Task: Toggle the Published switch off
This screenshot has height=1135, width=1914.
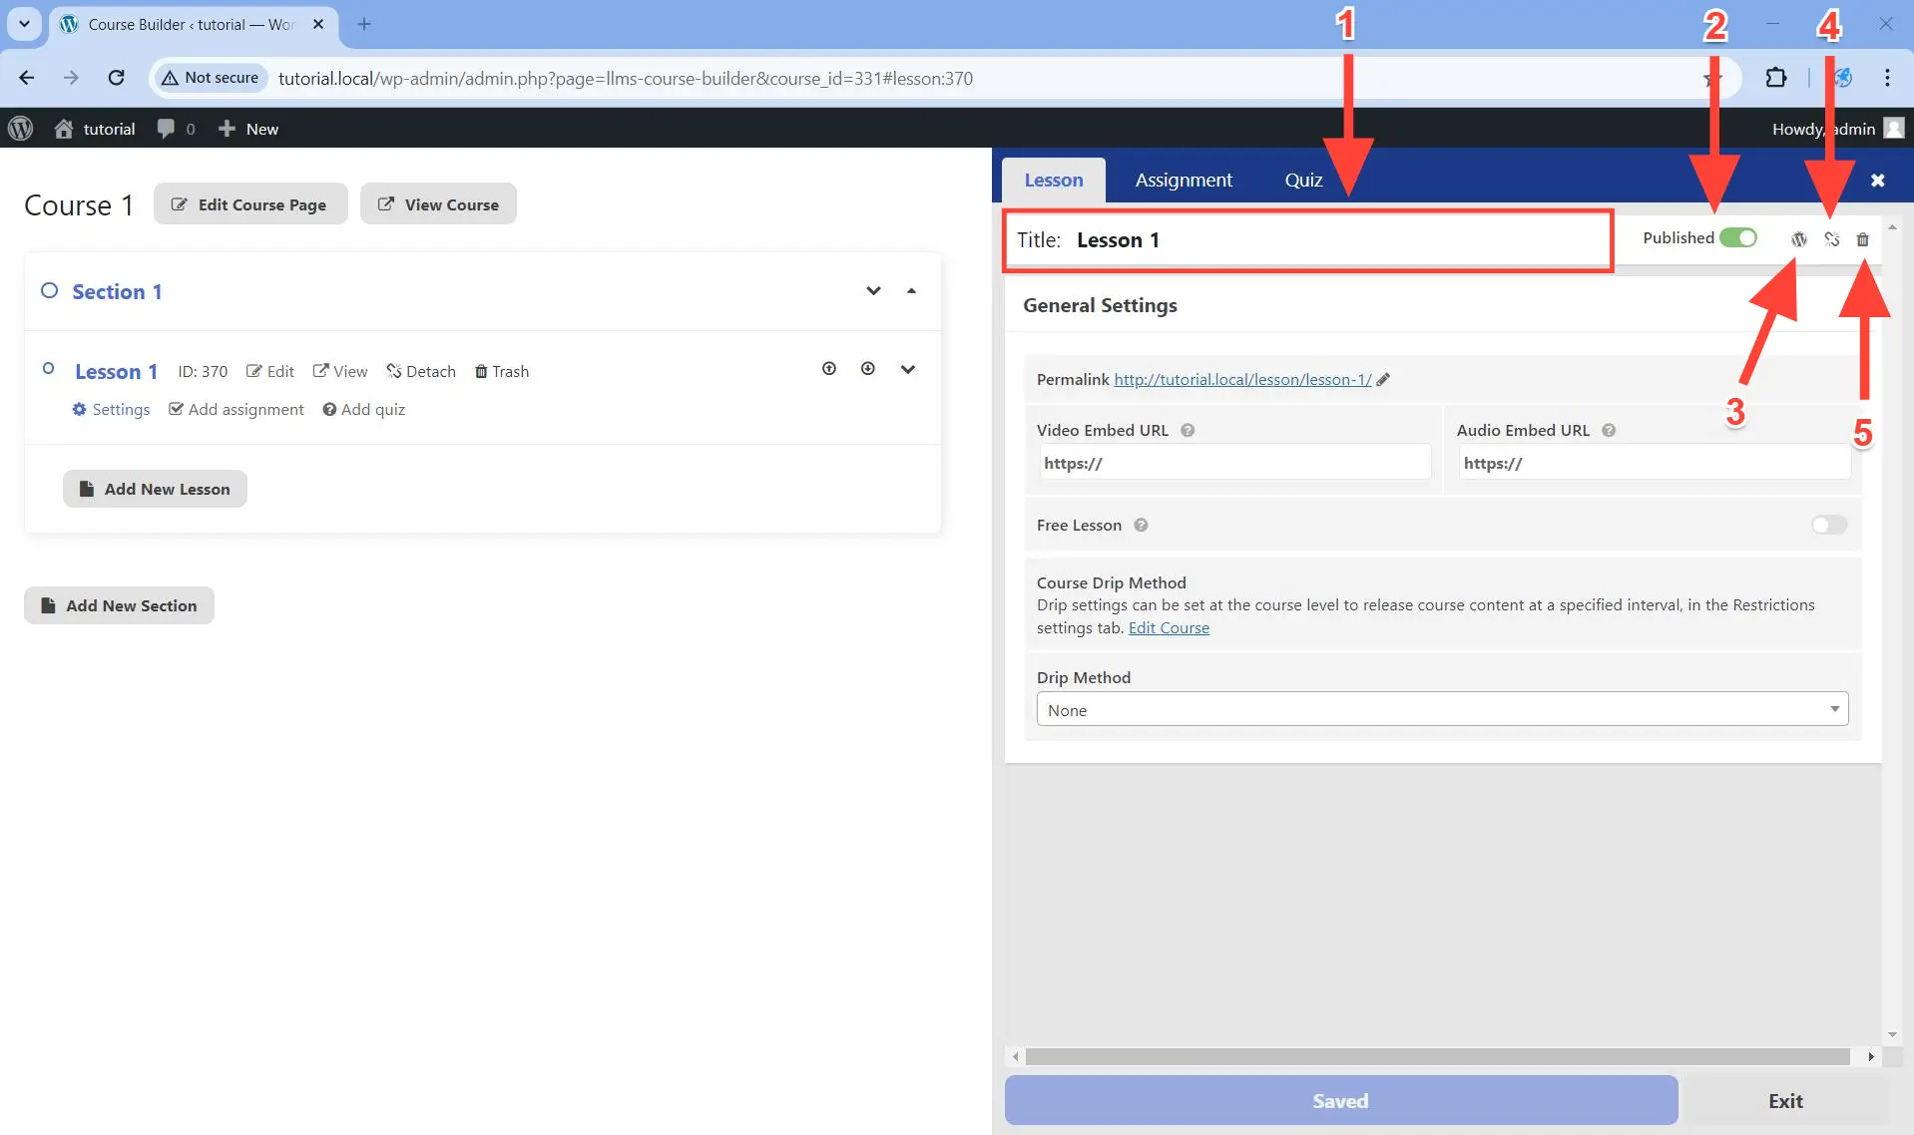Action: coord(1737,237)
